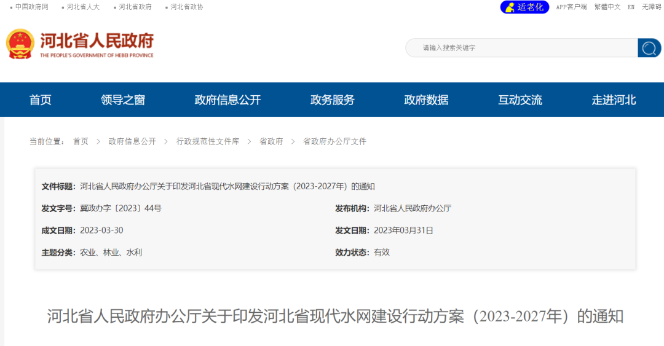Image resolution: width=664 pixels, height=346 pixels.
Task: Switch to the EN English version
Action: pyautogui.click(x=631, y=7)
